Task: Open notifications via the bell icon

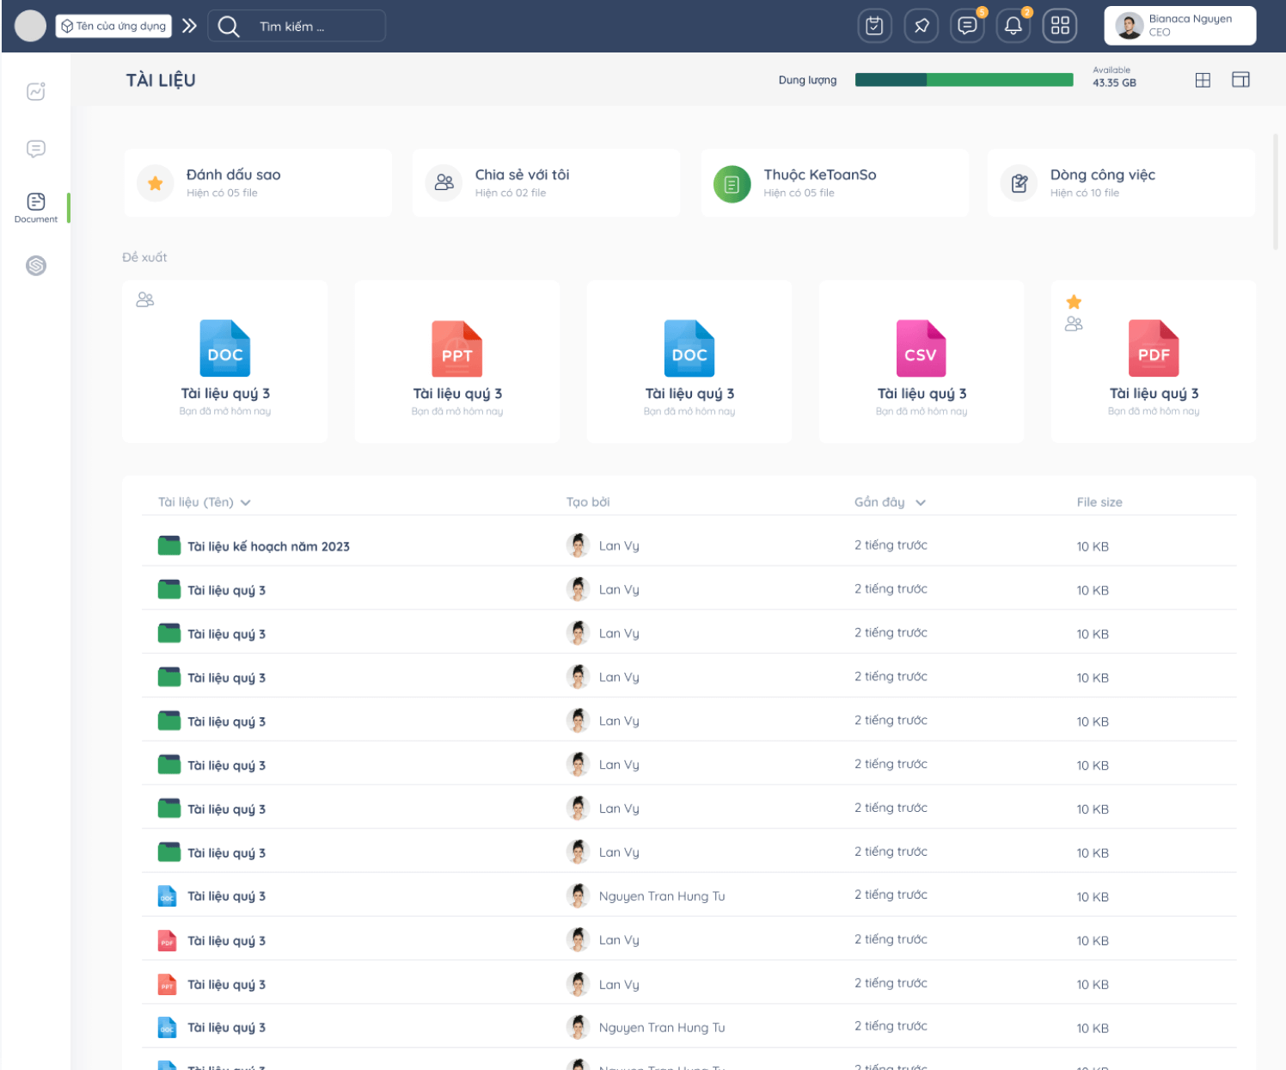Action: click(1013, 26)
